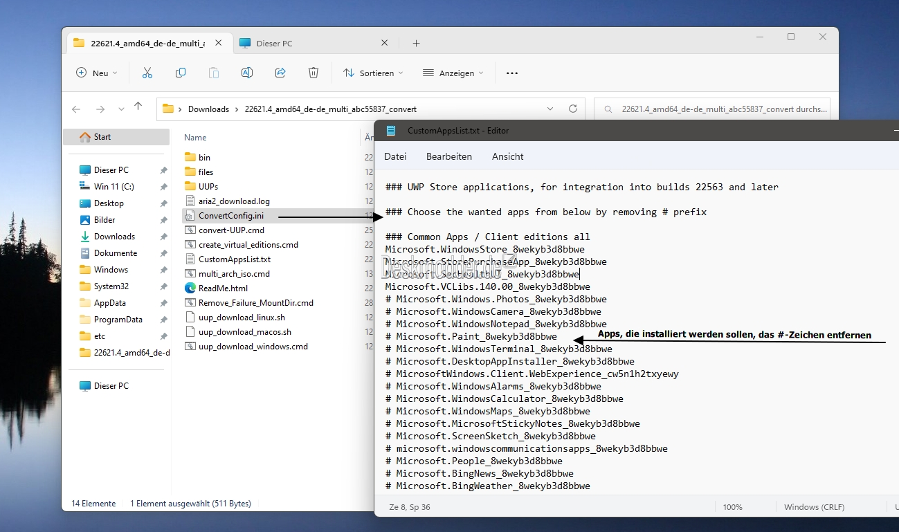Screen dimensions: 899x532
Task: Expand the address bar history chevron
Action: click(550, 109)
